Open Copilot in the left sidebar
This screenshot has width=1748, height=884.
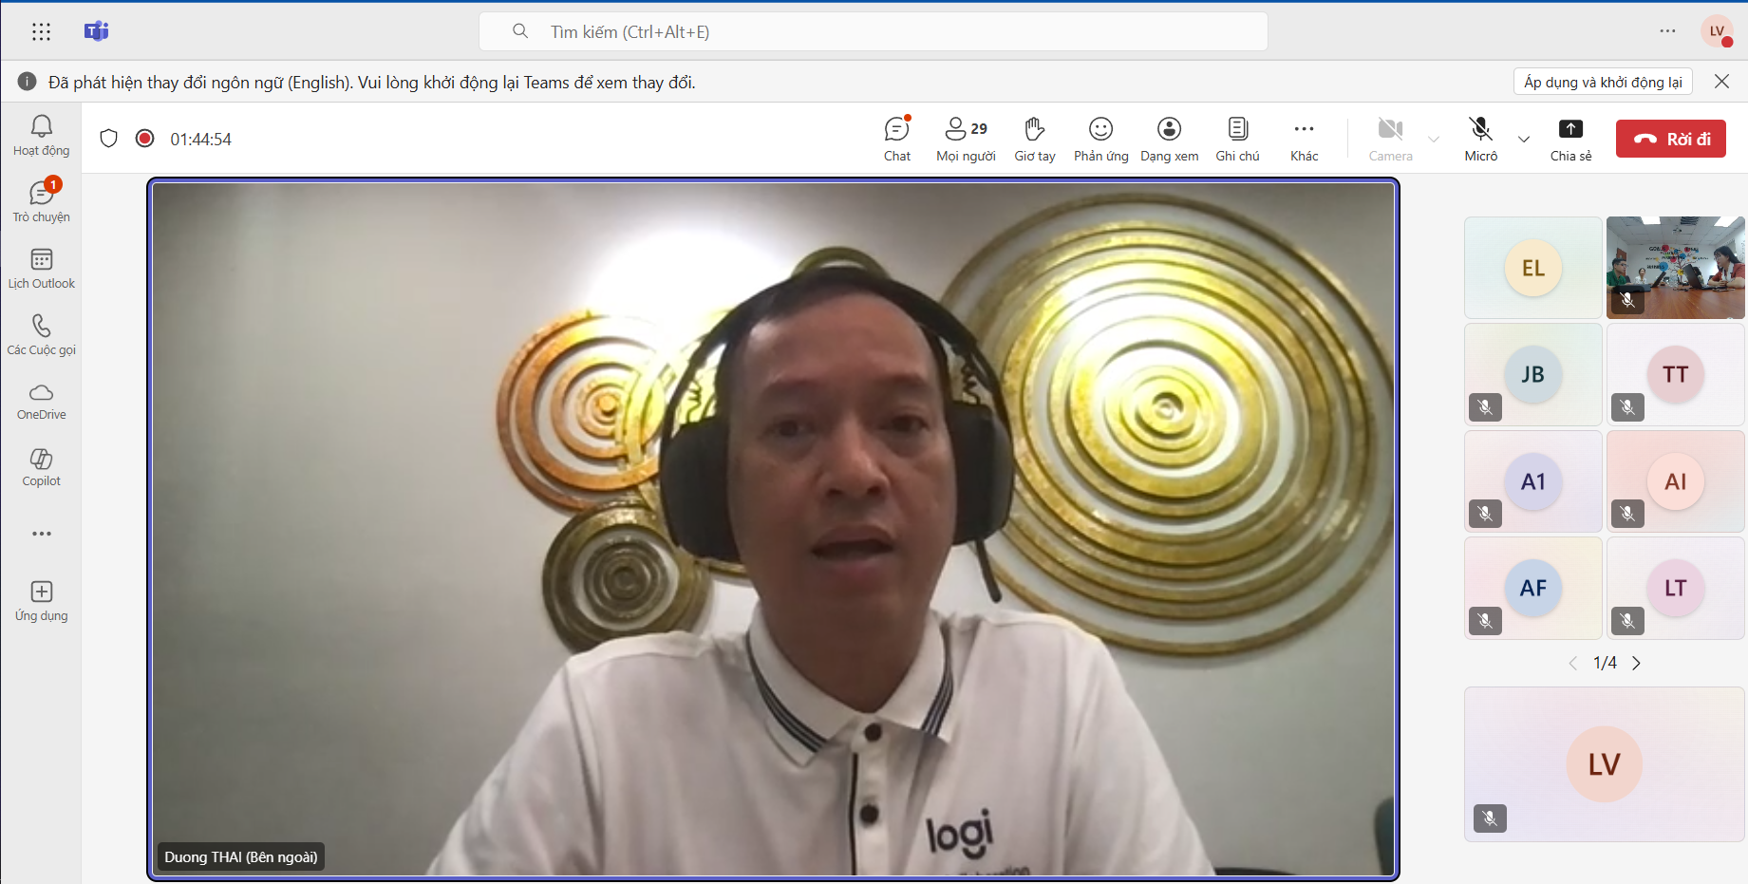[x=41, y=467]
